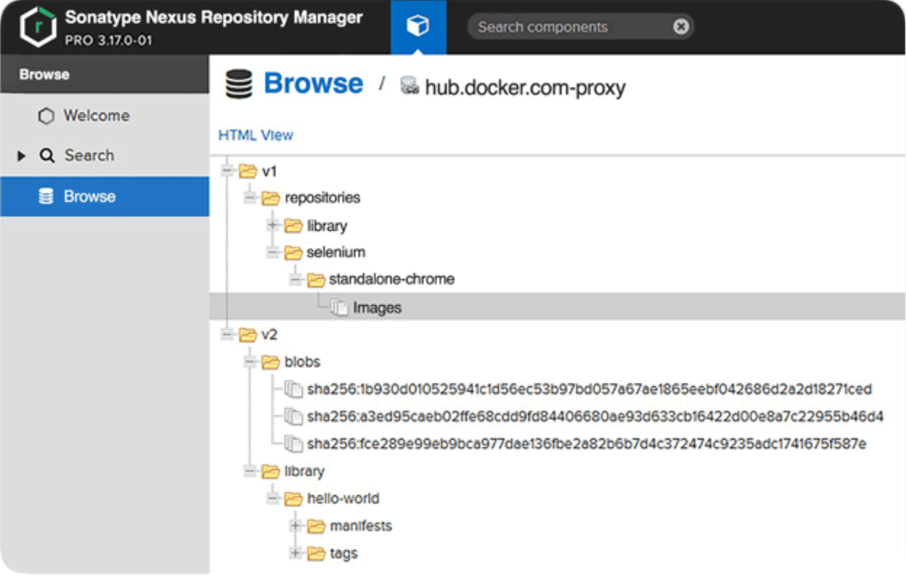Image resolution: width=906 pixels, height=578 pixels.
Task: Click the file icon for sha256:a3ed95ca
Action: tap(293, 416)
